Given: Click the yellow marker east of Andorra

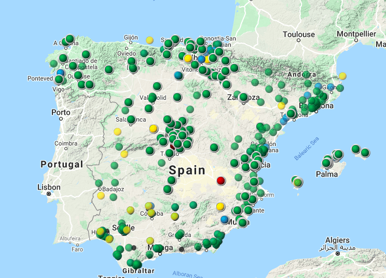Looking at the screenshot, I should pos(342,76).
